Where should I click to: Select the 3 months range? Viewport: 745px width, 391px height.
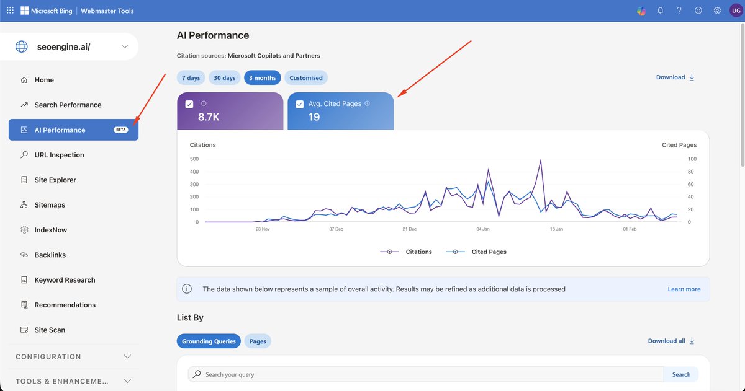point(263,78)
